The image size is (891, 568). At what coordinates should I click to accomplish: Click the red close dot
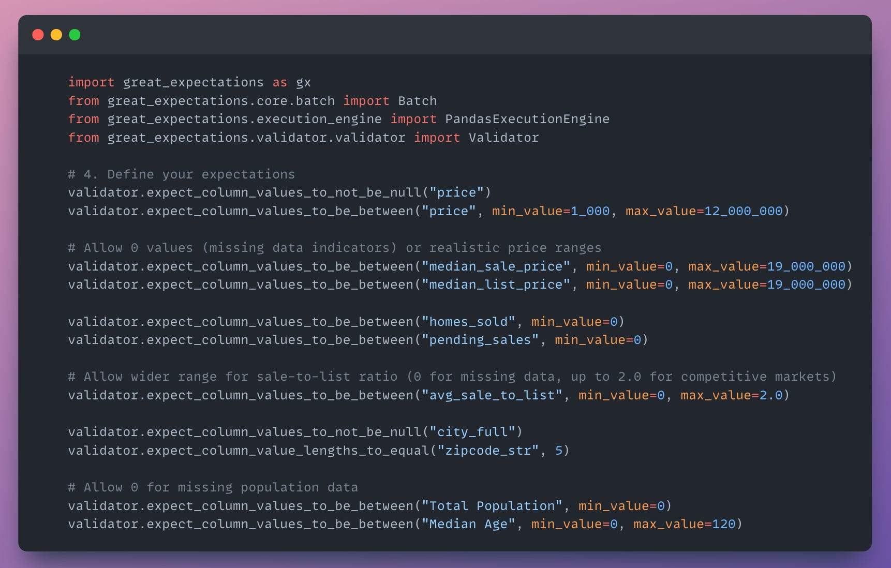(38, 35)
